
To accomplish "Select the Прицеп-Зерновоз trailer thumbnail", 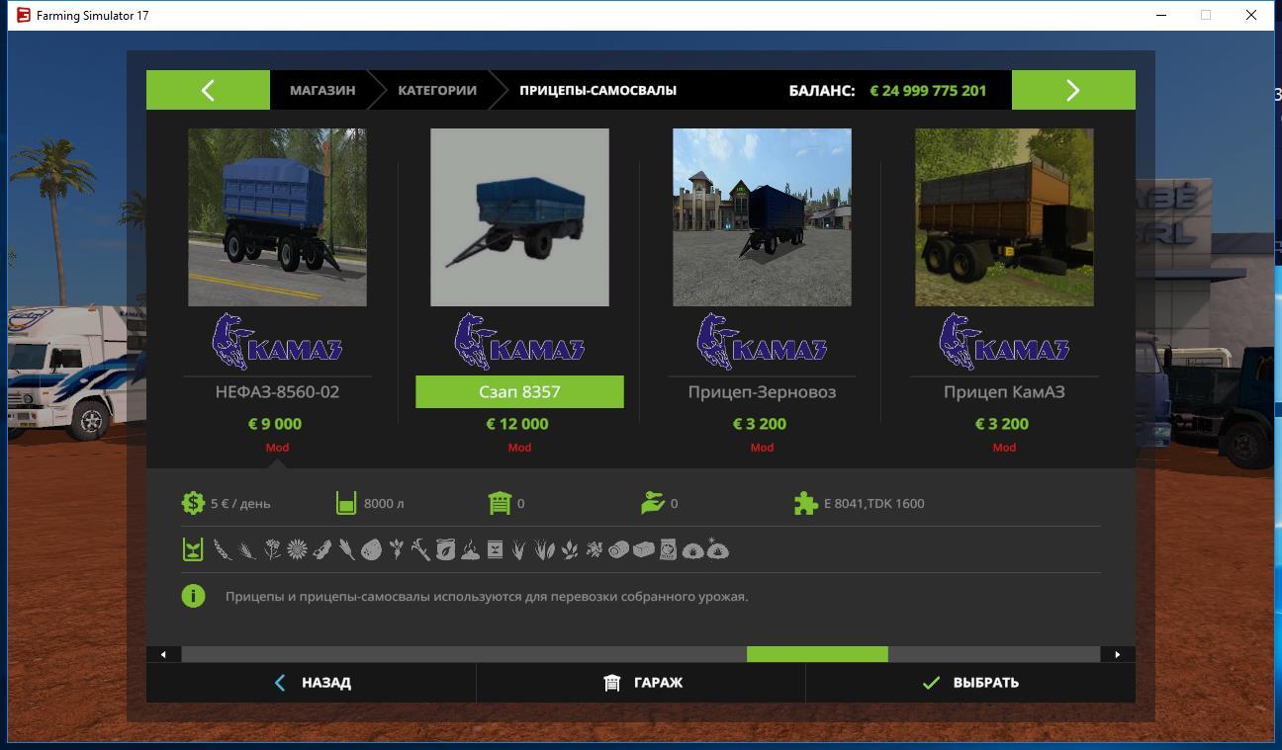I will [x=762, y=217].
